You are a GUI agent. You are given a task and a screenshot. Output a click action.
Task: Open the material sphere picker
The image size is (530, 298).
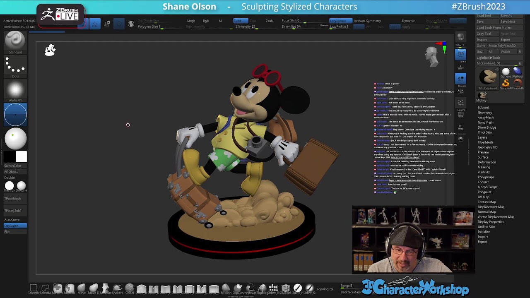[x=15, y=138]
